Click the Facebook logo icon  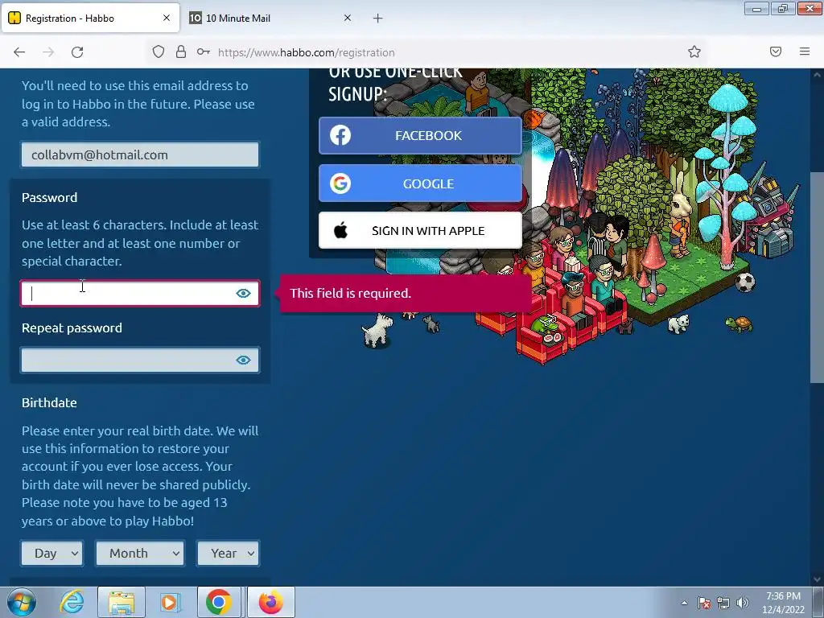point(340,135)
